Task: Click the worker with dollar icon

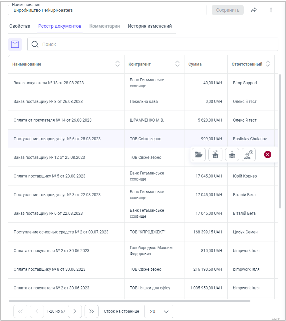Action: coord(249,155)
